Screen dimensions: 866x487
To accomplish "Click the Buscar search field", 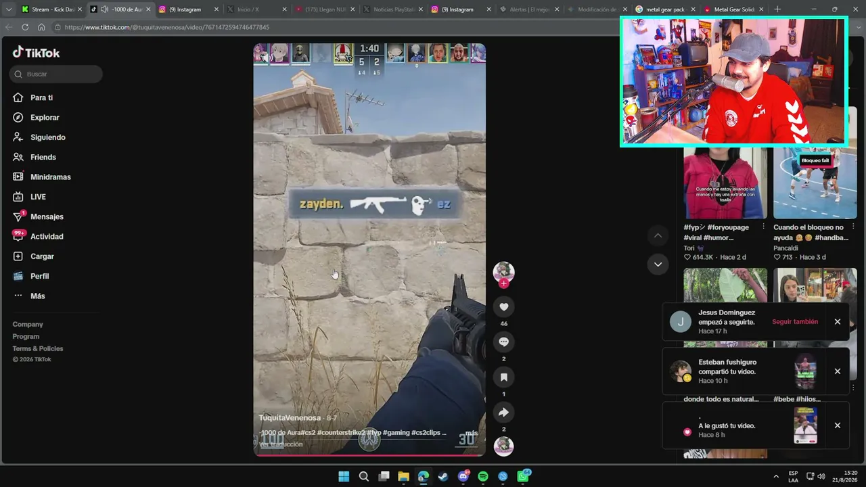I will [x=56, y=74].
